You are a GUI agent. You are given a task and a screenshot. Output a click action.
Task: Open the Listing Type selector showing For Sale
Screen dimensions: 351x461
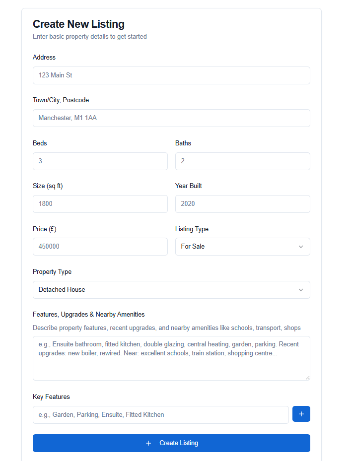click(242, 247)
